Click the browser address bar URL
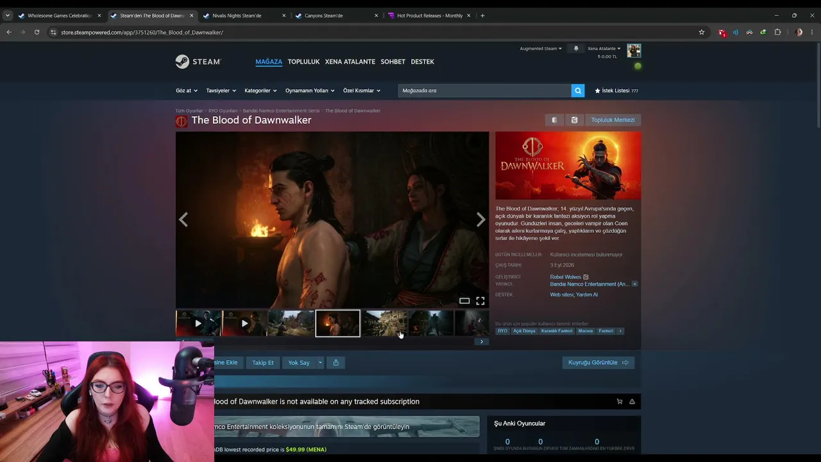This screenshot has width=821, height=462. (142, 32)
